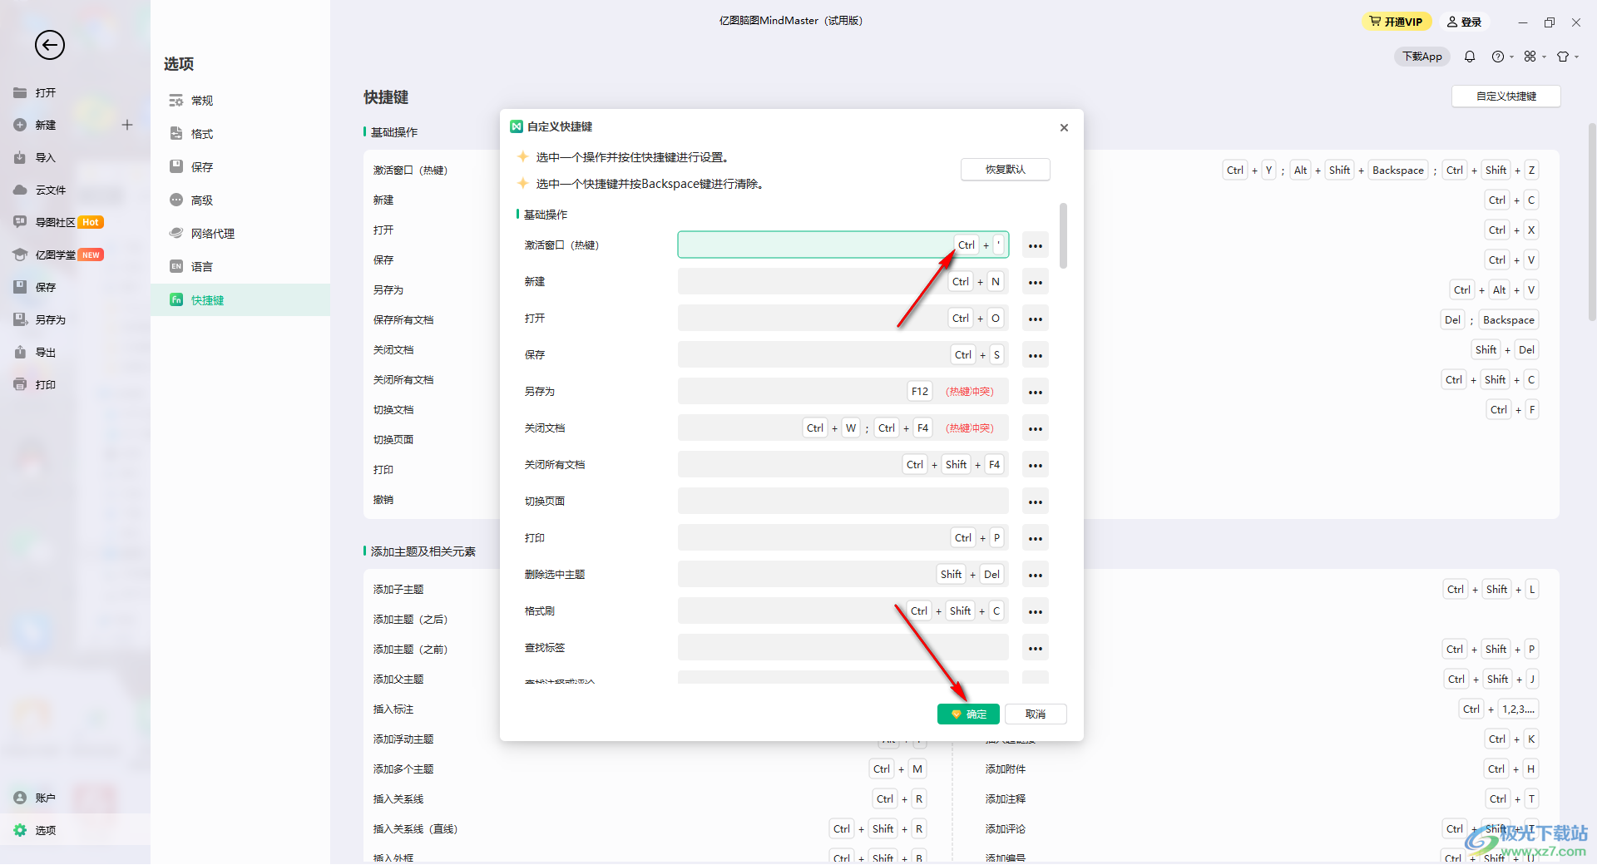Image resolution: width=1597 pixels, height=865 pixels.
Task: Open the notification bell icon
Action: tap(1470, 57)
